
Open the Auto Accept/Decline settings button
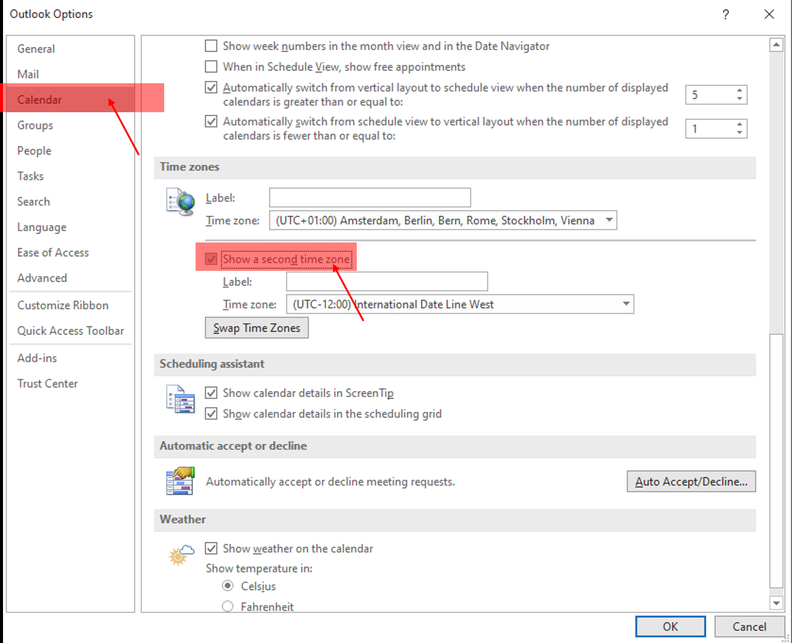691,481
